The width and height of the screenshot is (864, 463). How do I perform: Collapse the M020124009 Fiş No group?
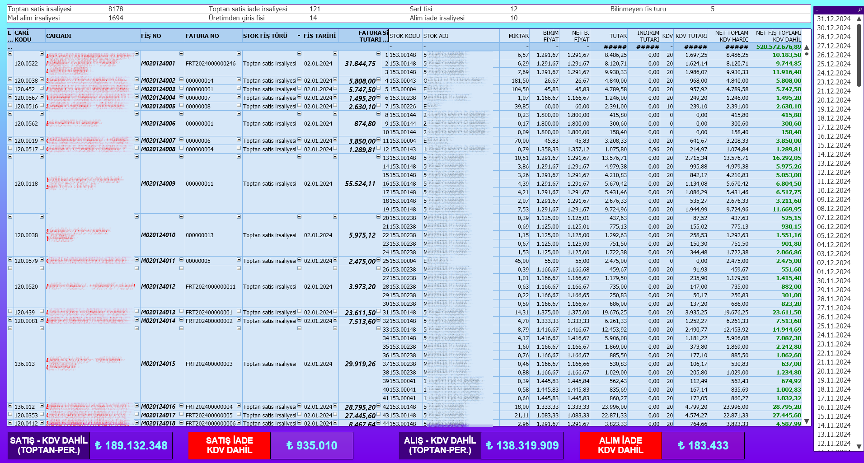coord(181,157)
